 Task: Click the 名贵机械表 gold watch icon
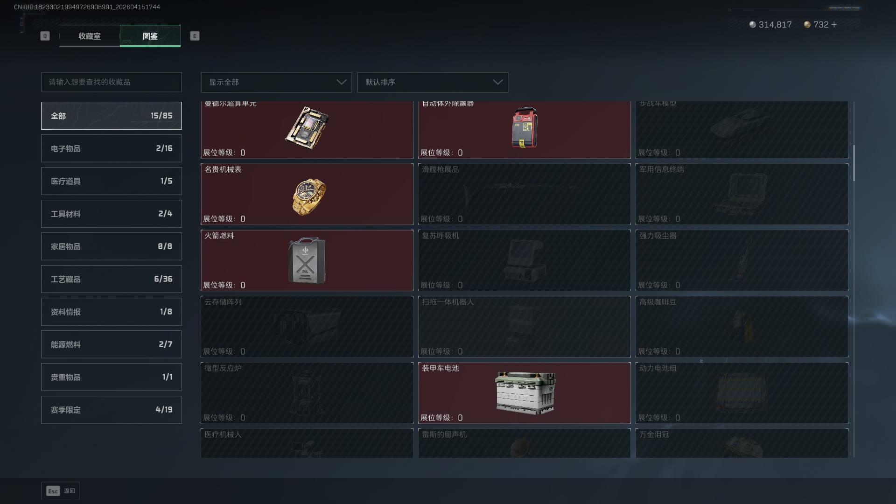(x=309, y=196)
